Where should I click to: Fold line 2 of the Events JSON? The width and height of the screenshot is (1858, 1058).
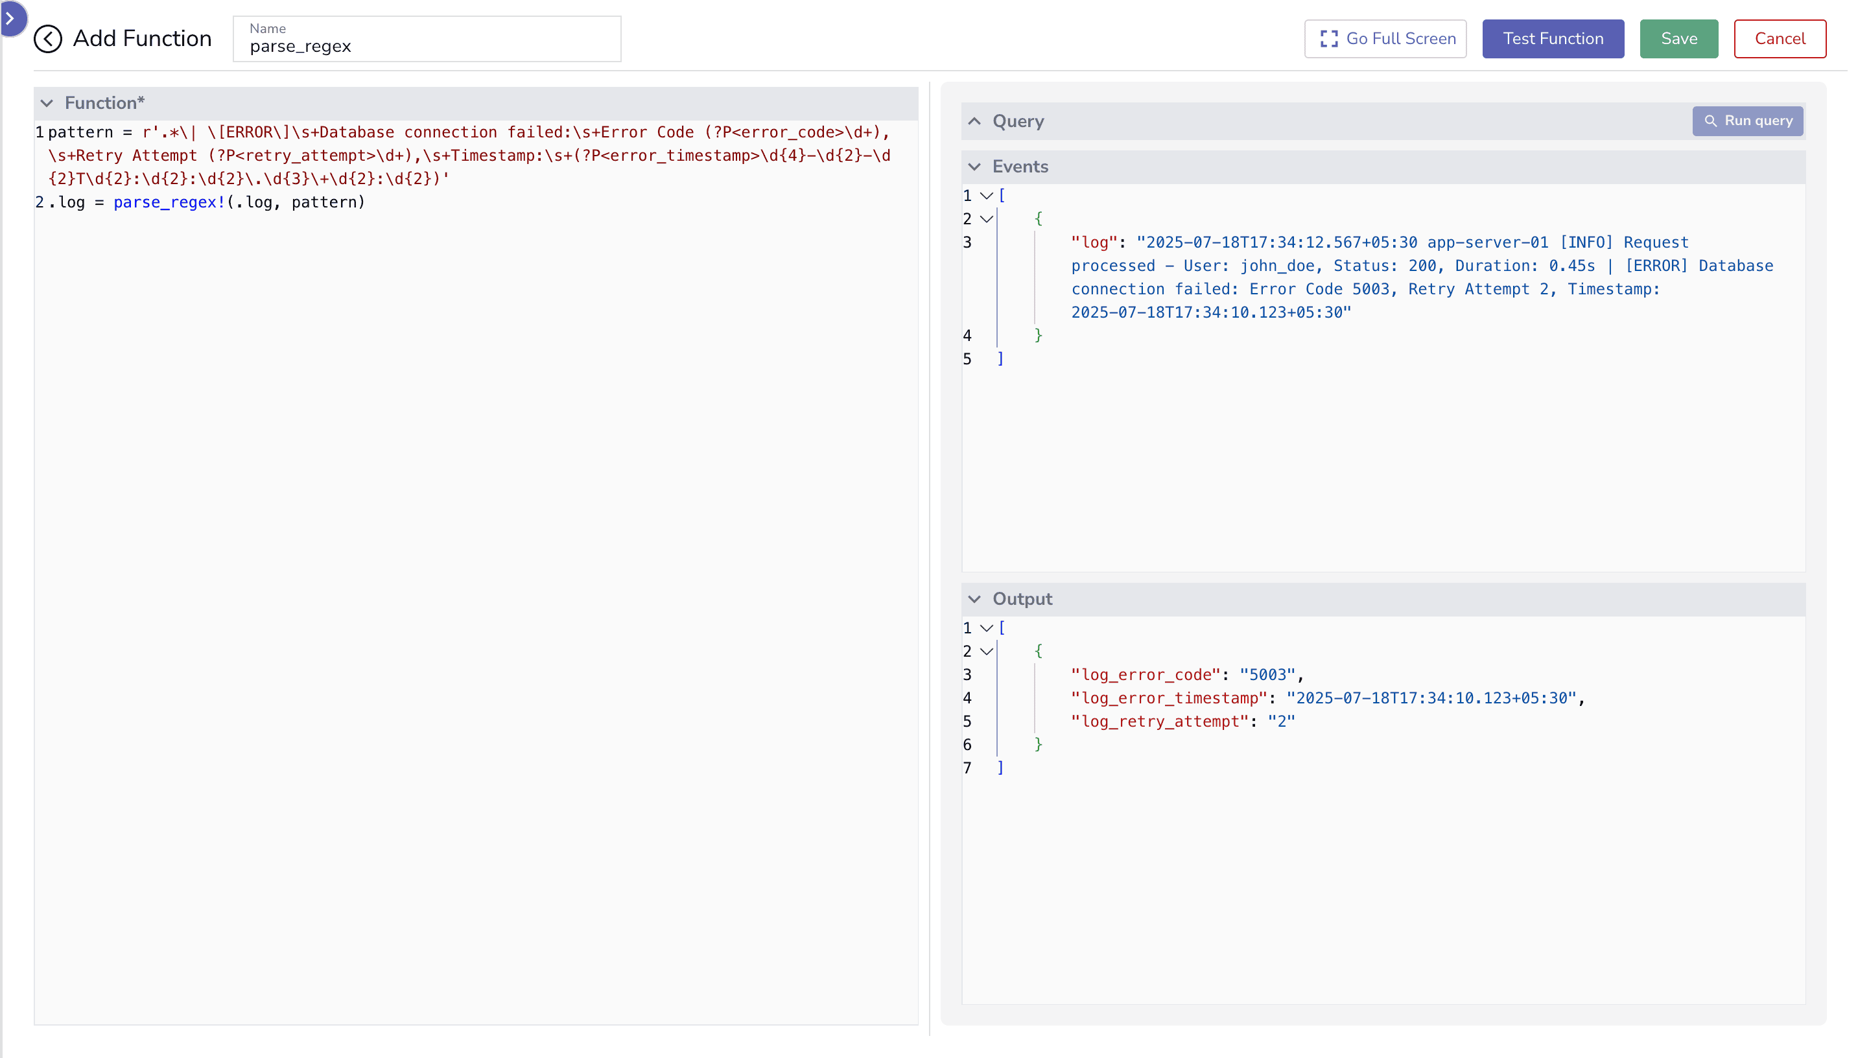[x=986, y=218]
